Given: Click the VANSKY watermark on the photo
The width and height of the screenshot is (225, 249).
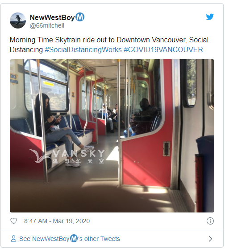Looking at the screenshot, I should [67, 156].
